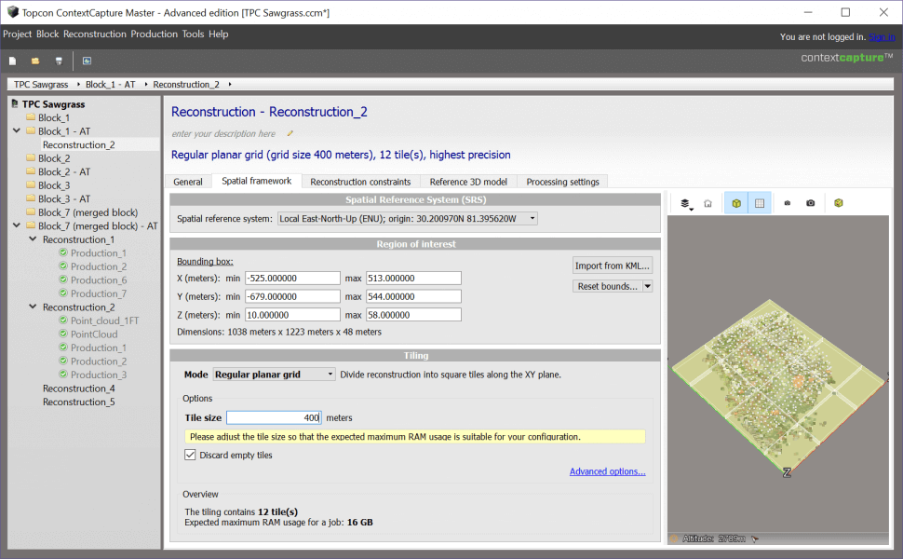
Task: Click the Z axis marker in the 3D view
Action: tap(787, 472)
